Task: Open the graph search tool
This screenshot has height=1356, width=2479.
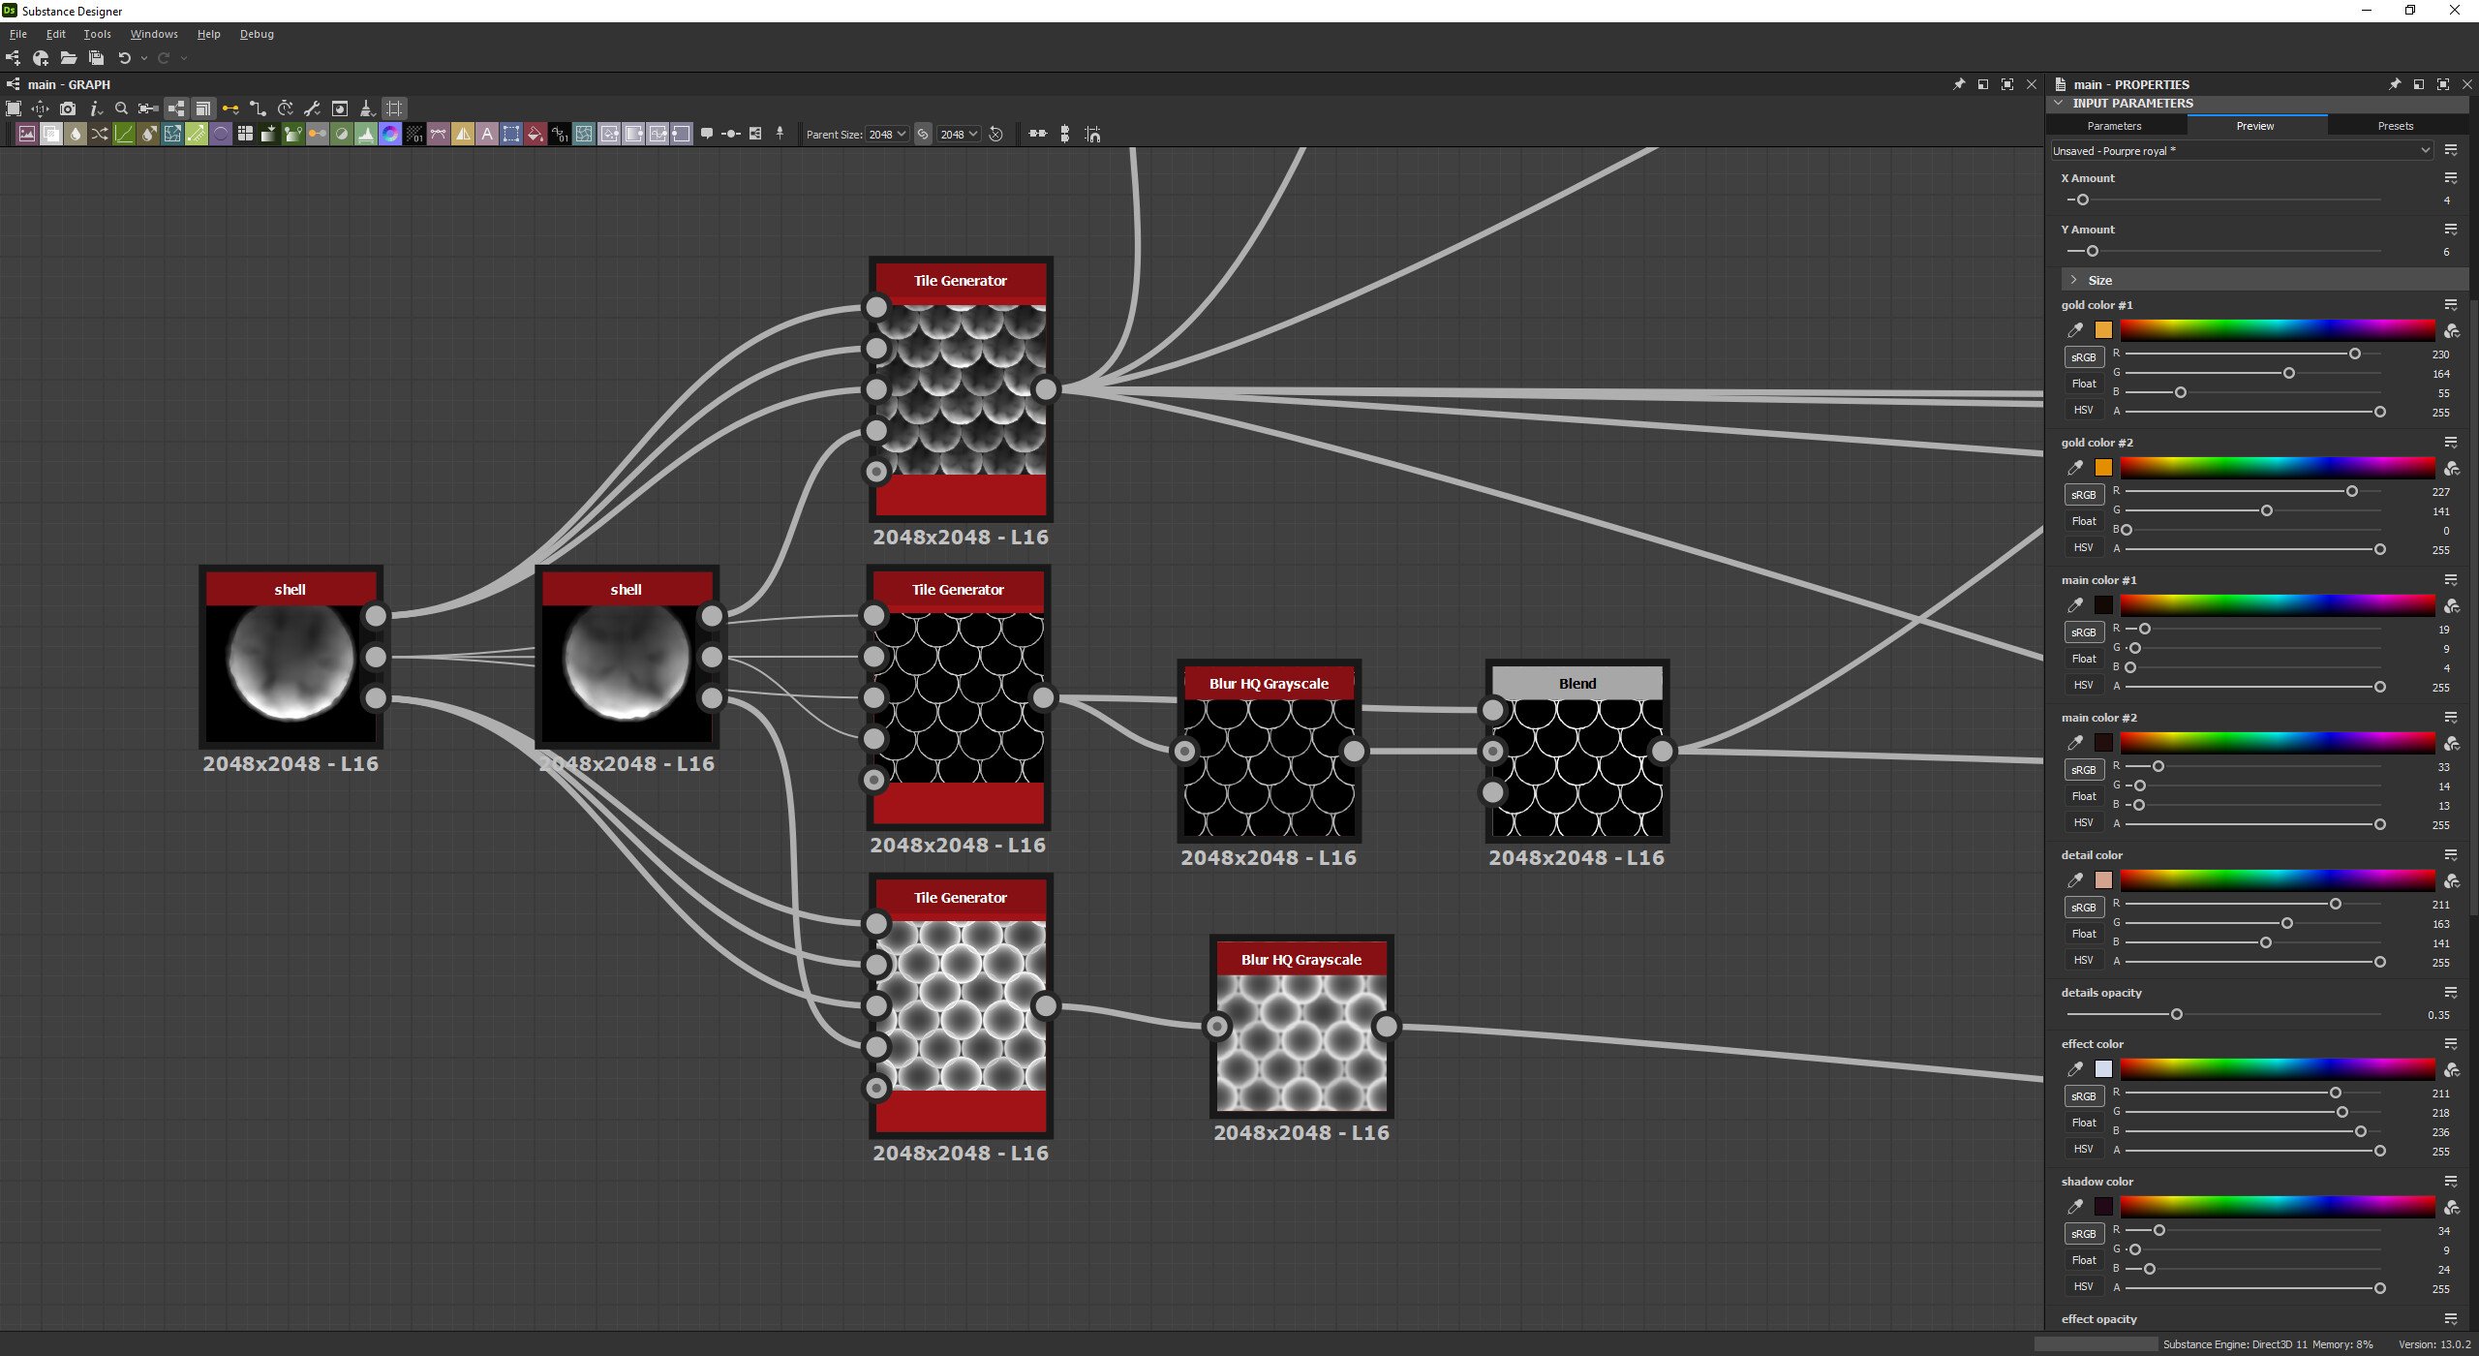Action: point(121,109)
